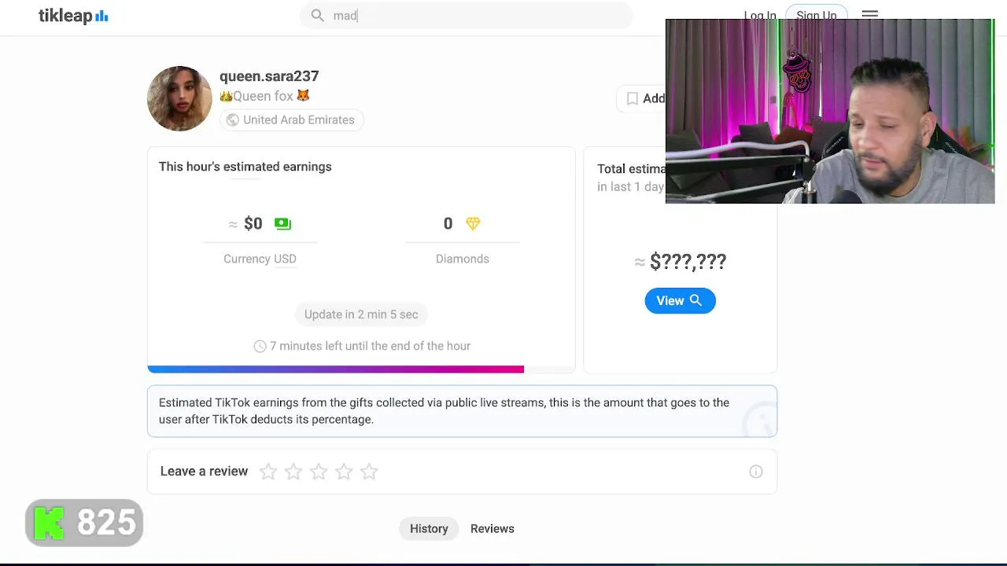
Task: Rate two stars in review
Action: pos(293,472)
